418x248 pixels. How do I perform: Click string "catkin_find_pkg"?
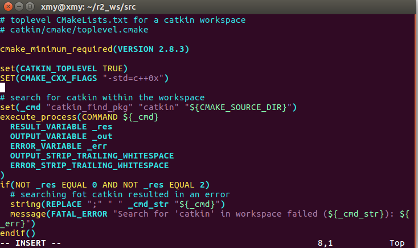(89, 107)
